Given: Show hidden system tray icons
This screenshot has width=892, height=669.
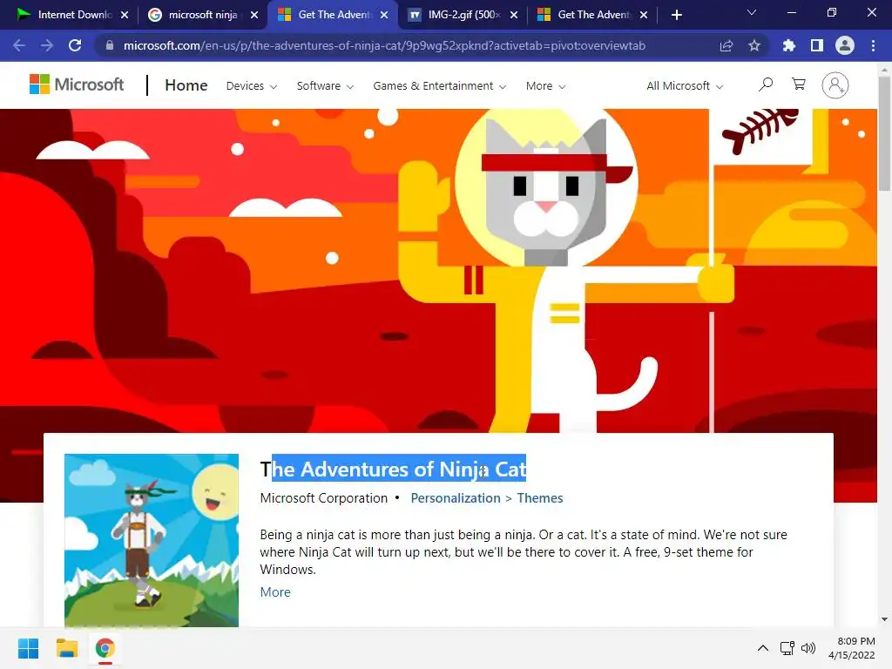Looking at the screenshot, I should pos(763,648).
